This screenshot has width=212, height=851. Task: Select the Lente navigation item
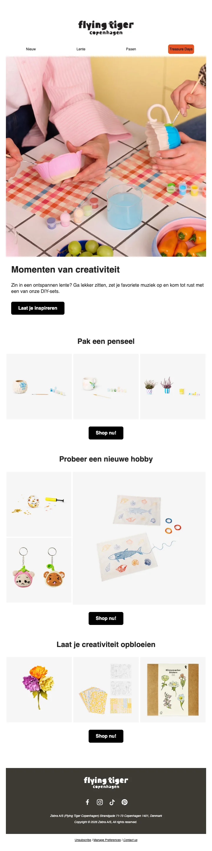pyautogui.click(x=81, y=49)
